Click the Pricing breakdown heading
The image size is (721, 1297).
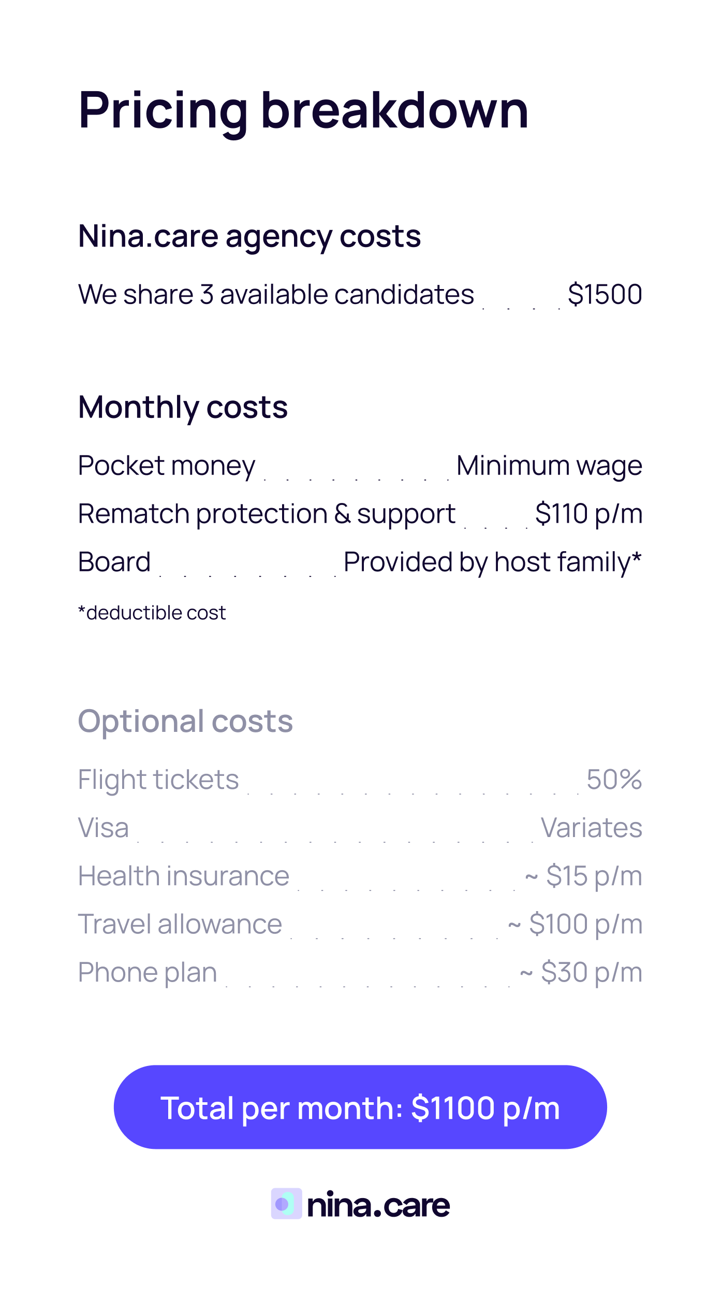tap(303, 110)
